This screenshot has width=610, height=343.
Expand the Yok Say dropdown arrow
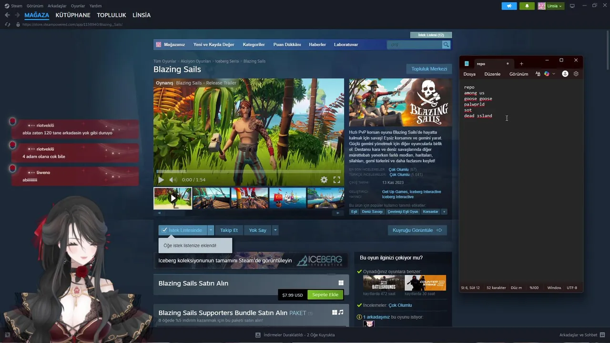(275, 230)
